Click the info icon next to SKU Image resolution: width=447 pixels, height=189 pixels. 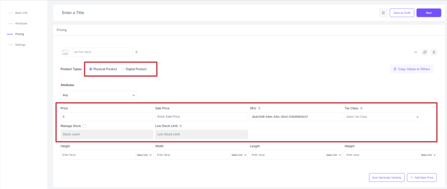[259, 108]
